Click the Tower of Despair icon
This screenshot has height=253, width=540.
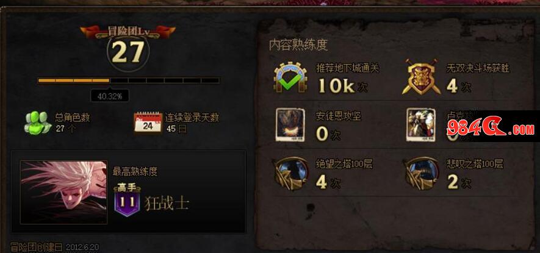pyautogui.click(x=290, y=173)
